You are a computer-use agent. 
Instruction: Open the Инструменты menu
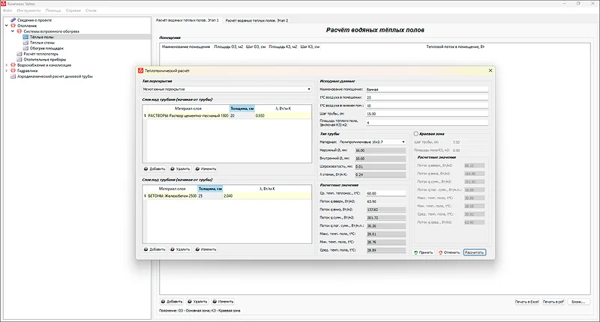click(x=28, y=10)
